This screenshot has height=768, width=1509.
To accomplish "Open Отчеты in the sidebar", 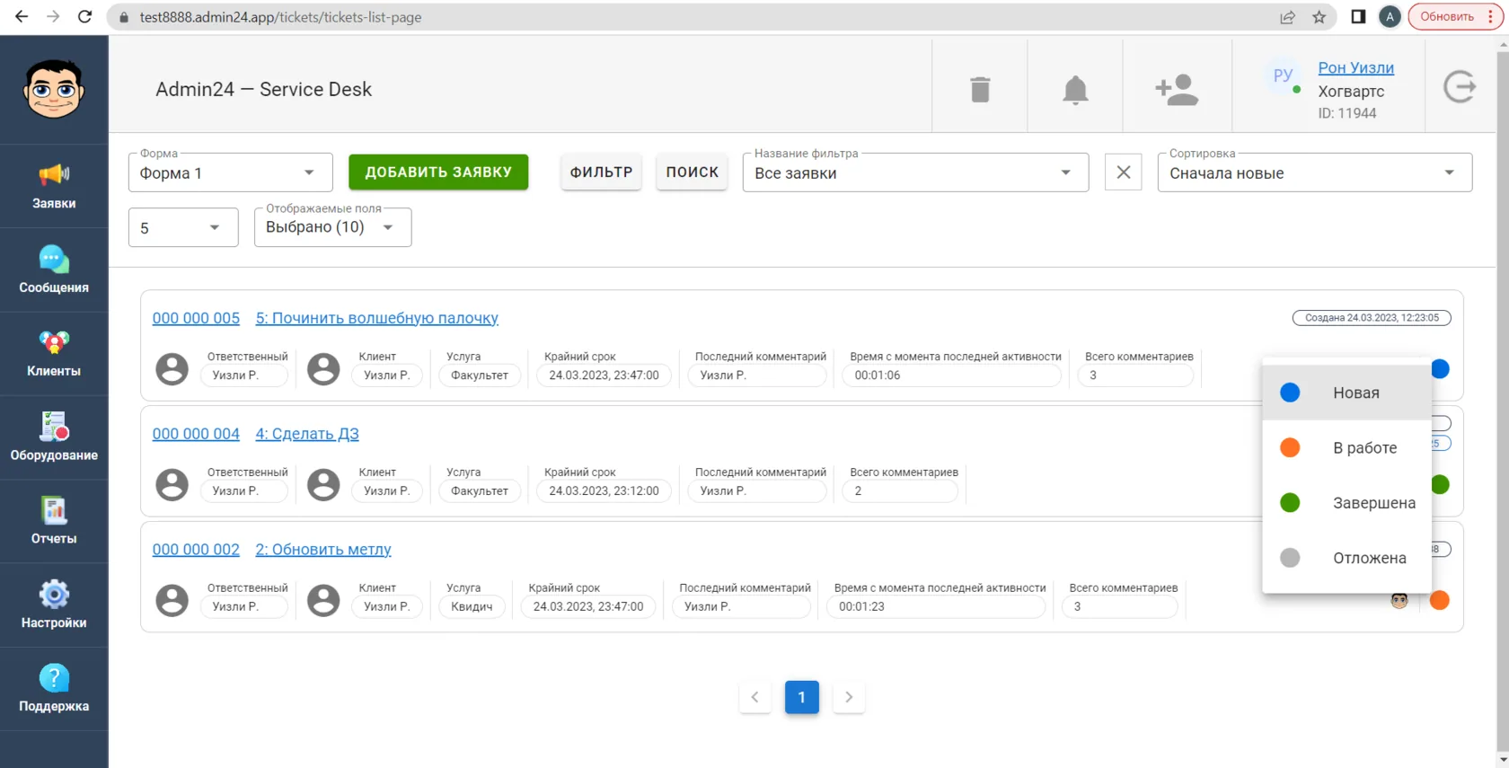I will tap(54, 521).
